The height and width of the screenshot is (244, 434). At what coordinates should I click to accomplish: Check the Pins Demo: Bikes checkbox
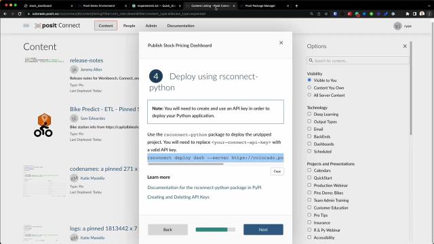[x=309, y=192]
